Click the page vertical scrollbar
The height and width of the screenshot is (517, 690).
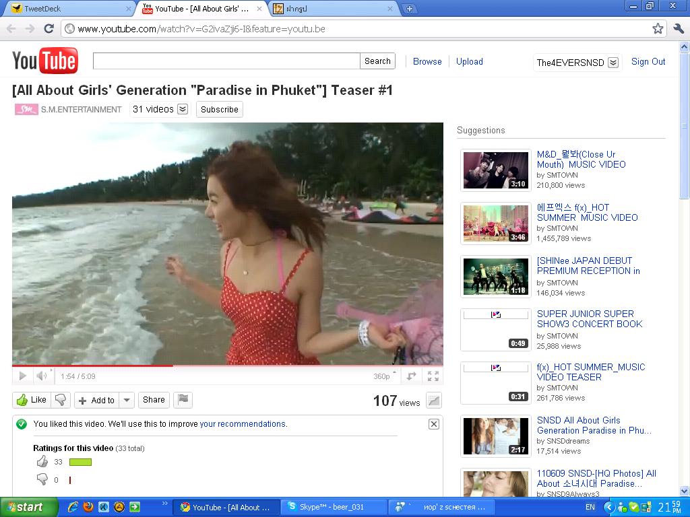coord(685,125)
